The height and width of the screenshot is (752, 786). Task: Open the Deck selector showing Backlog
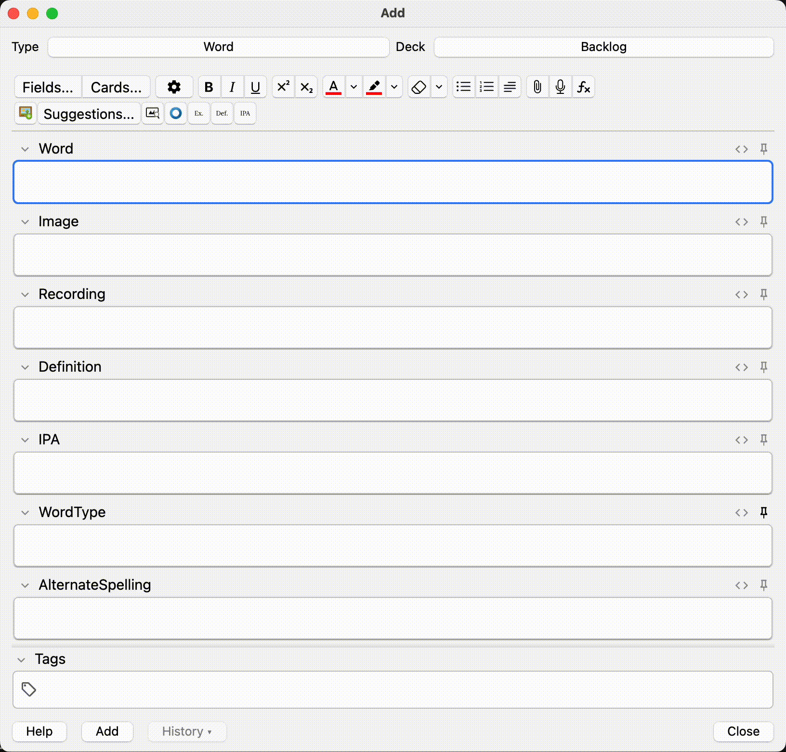click(x=603, y=47)
